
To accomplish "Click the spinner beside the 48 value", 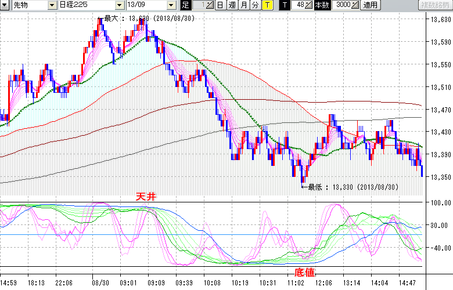I will pos(310,5).
